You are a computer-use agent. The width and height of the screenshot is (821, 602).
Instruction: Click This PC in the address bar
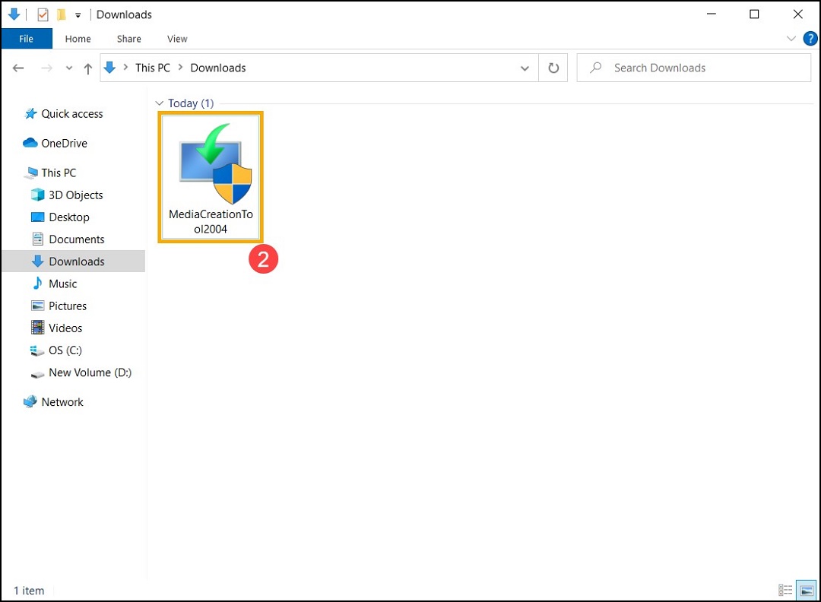(x=152, y=68)
